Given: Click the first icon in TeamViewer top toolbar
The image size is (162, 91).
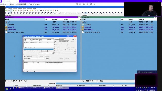Looking at the screenshot, I should (x=77, y=4).
